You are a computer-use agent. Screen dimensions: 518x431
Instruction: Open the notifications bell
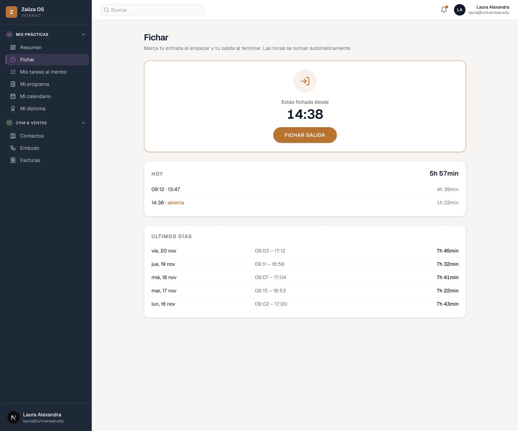point(444,10)
